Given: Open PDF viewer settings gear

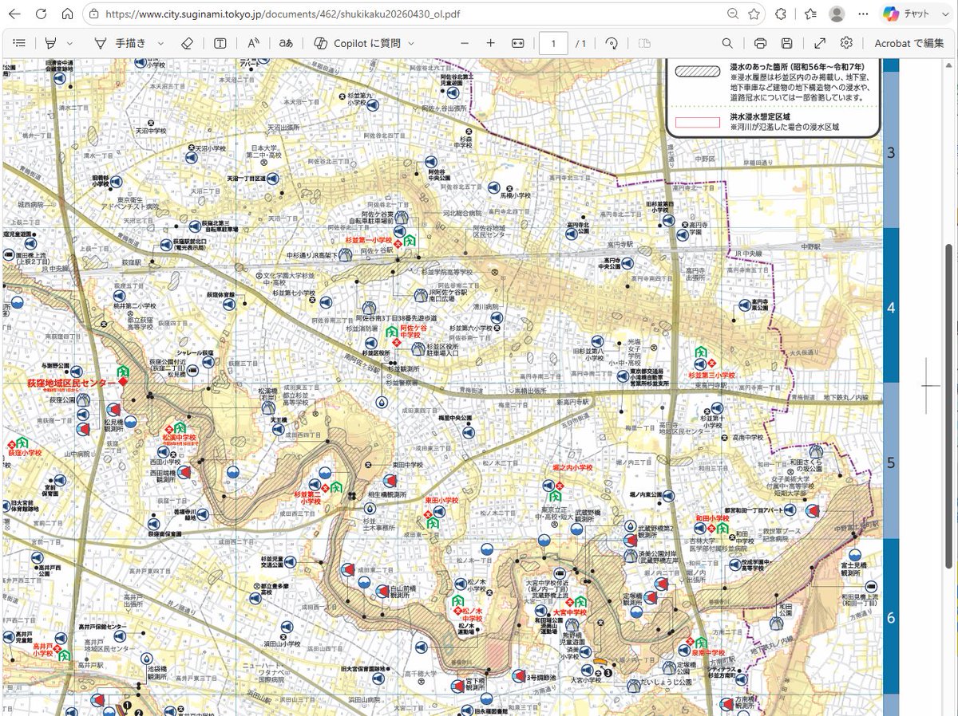Looking at the screenshot, I should click(847, 43).
